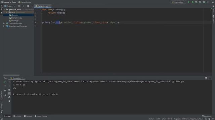Open the profiler run icon in the top toolbar
Viewport: 215px width, 120px height.
(200, 2)
